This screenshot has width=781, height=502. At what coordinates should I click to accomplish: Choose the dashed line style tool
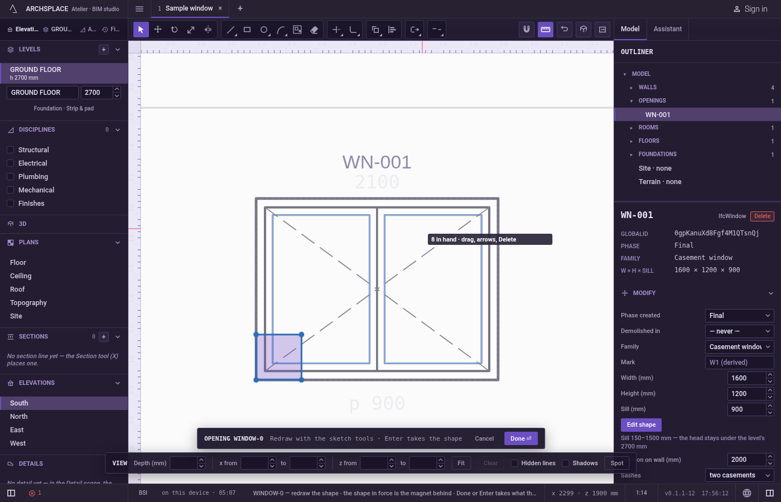(437, 30)
